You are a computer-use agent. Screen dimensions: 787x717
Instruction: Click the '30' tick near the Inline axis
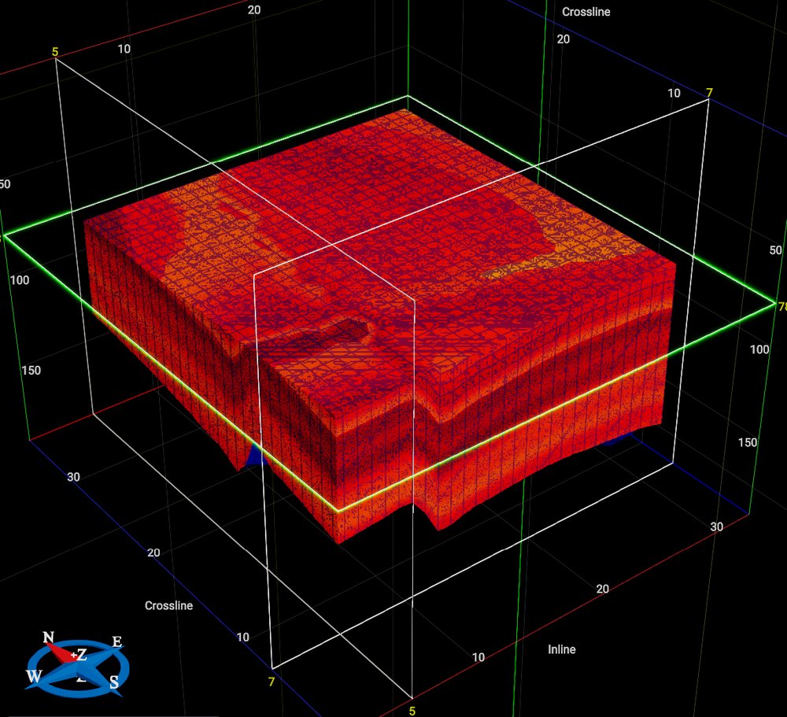pyautogui.click(x=716, y=527)
